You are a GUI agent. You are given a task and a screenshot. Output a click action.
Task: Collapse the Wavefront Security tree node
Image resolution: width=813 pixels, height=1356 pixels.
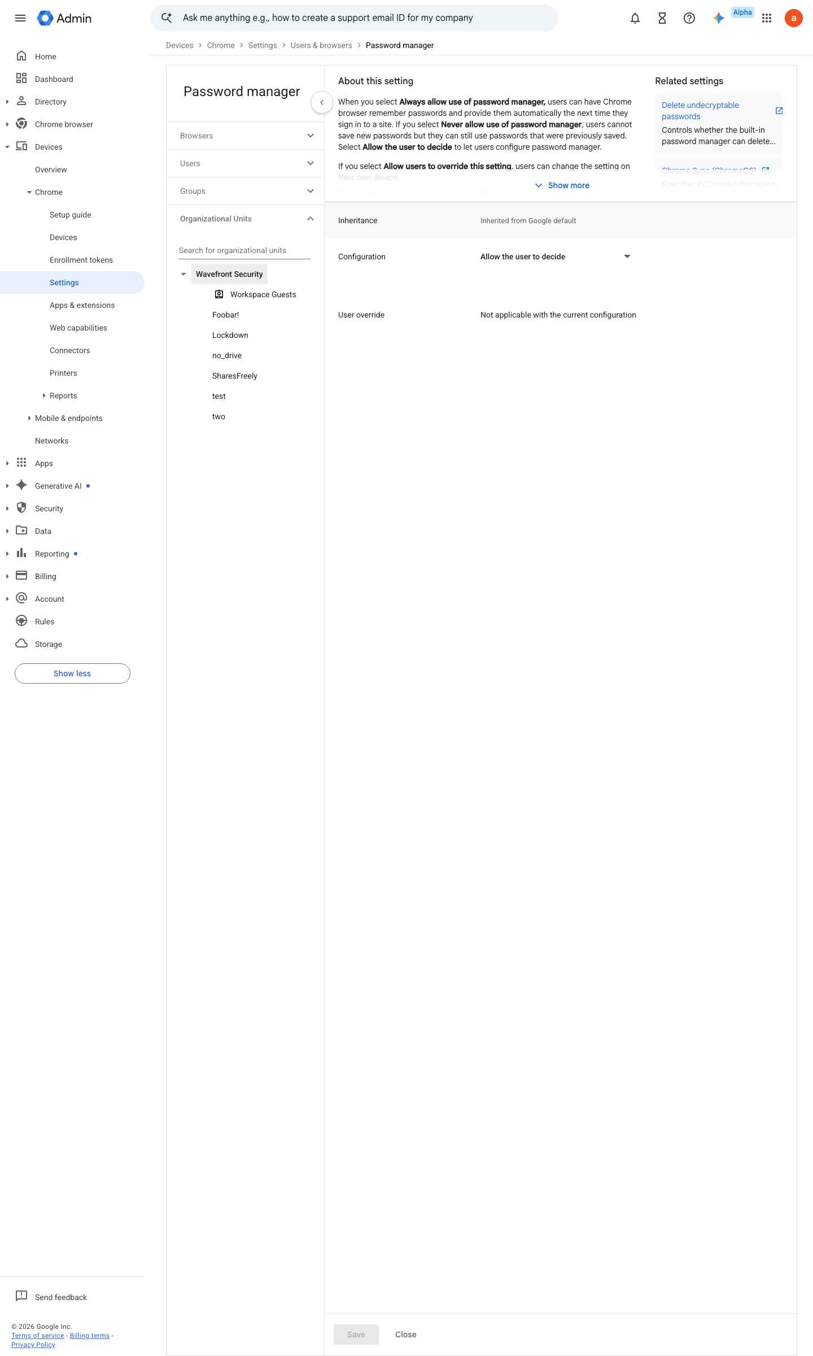pos(183,274)
